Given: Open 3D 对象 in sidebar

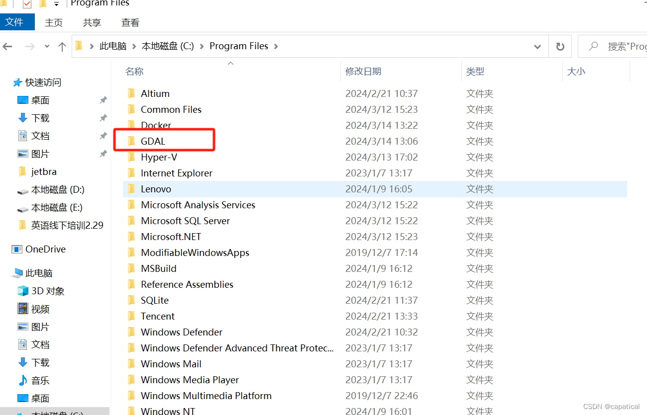Looking at the screenshot, I should [48, 291].
